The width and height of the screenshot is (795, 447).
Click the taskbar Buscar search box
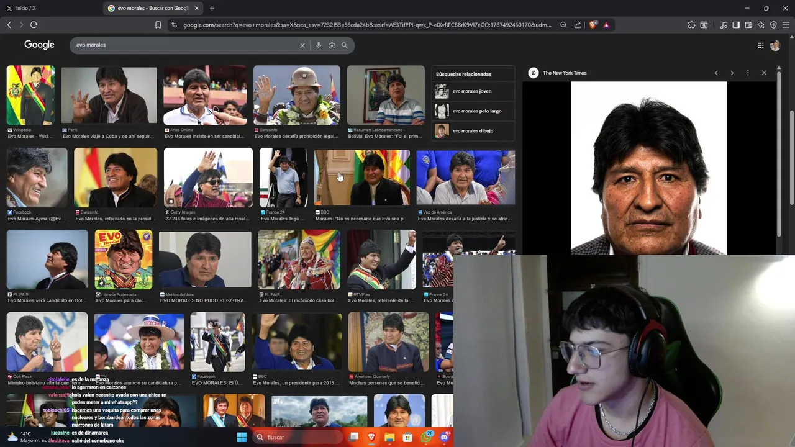(x=298, y=437)
